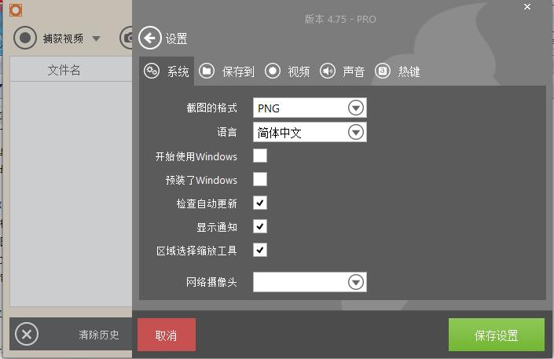Click the 截图的格式 label
The height and width of the screenshot is (359, 554).
click(x=211, y=108)
